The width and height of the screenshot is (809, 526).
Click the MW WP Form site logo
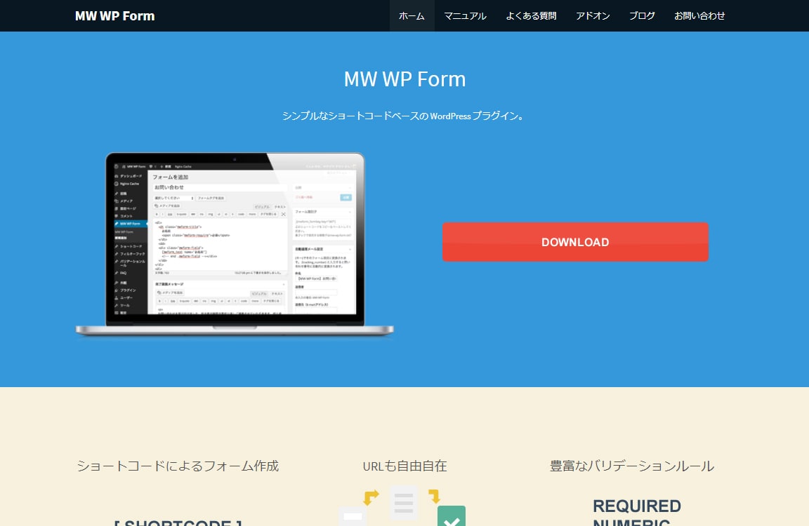(x=114, y=15)
